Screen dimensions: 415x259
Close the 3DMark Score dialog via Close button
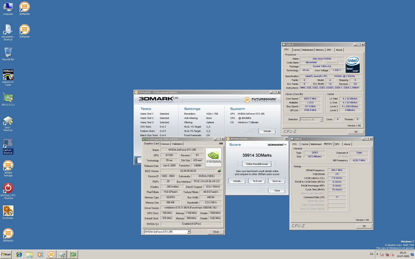pos(277,191)
